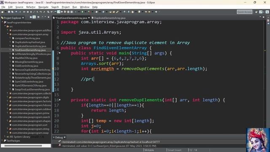This screenshot has width=270, height=152.
Task: Select SwapFirstLastElementArray.java in the tree
Action: [x=32, y=90]
